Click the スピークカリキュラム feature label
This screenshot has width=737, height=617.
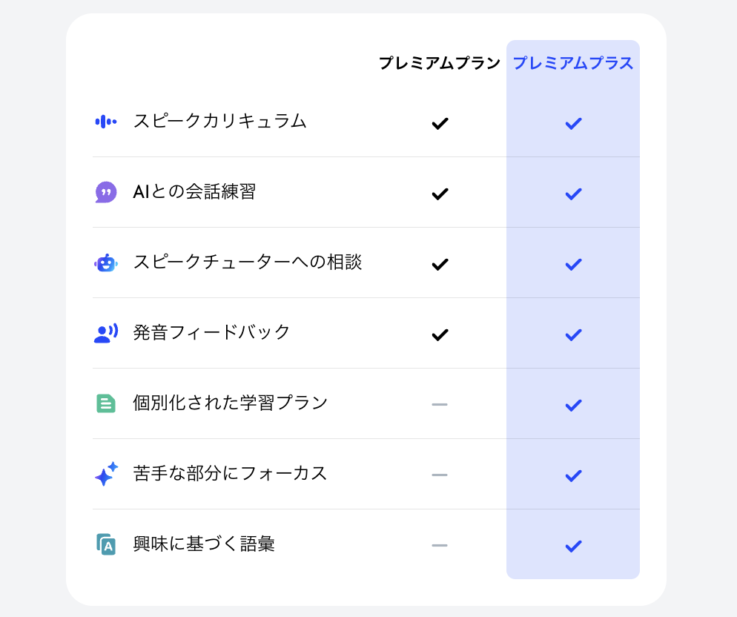(x=219, y=121)
